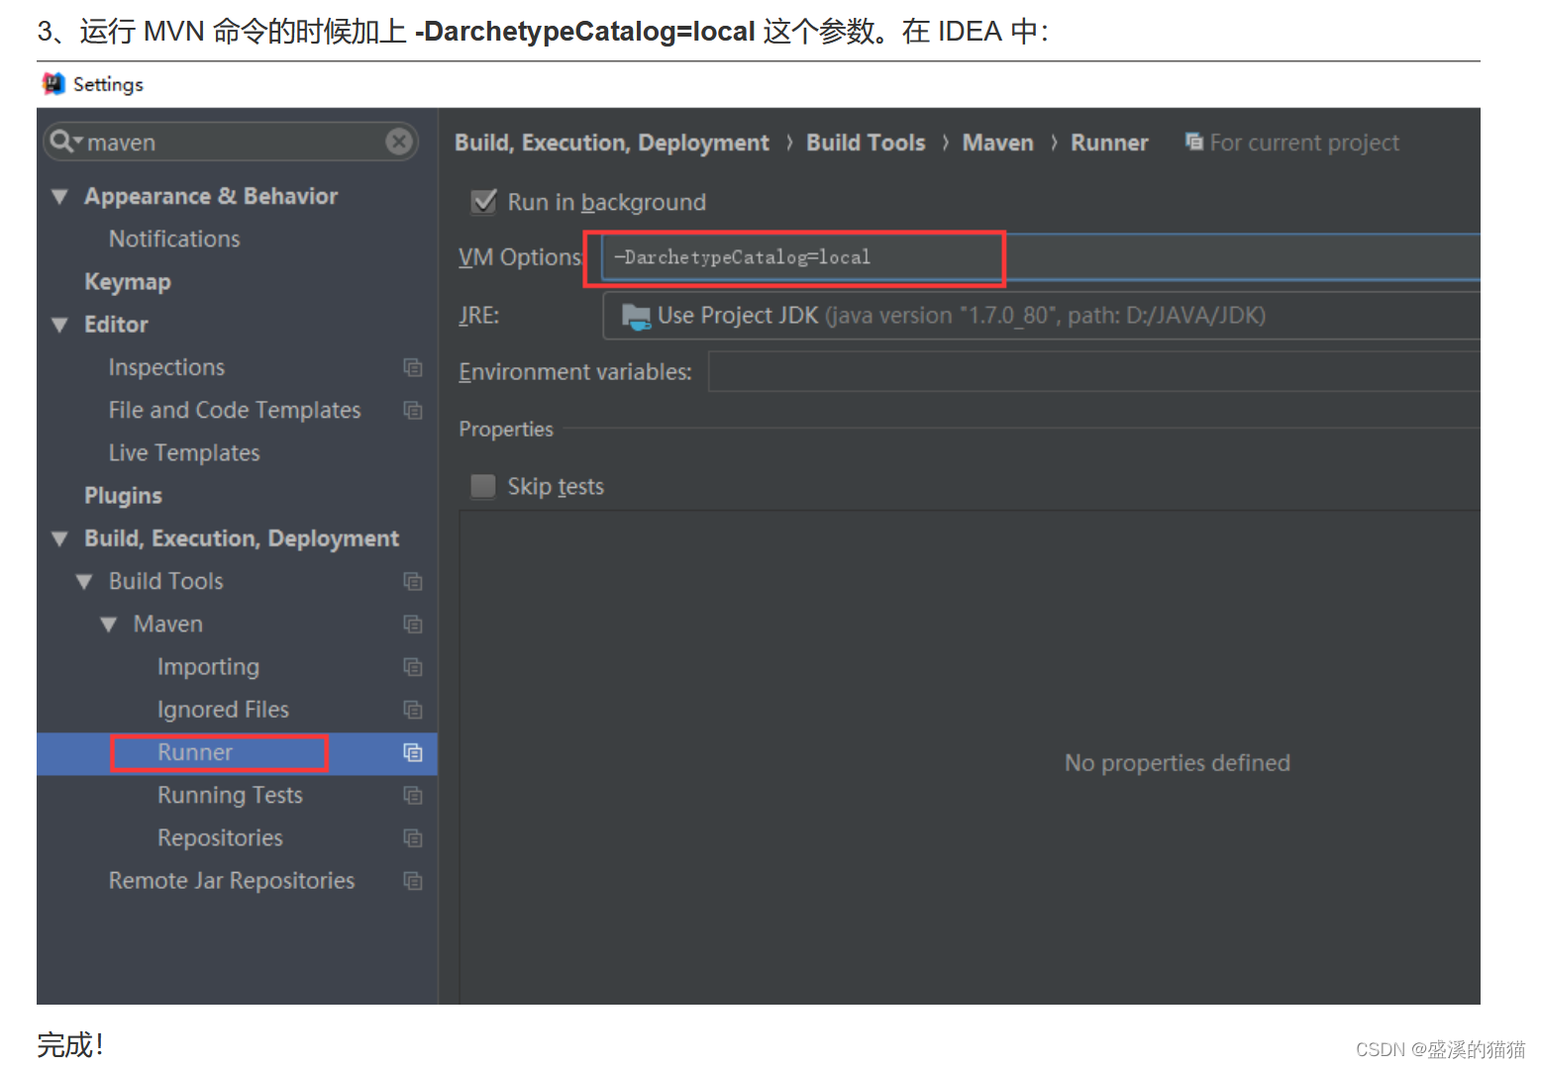Open the Plugins settings page

(x=123, y=496)
